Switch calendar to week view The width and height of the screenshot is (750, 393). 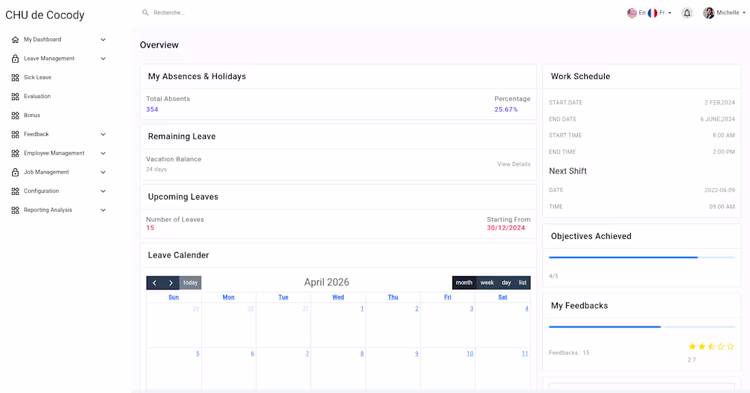487,282
